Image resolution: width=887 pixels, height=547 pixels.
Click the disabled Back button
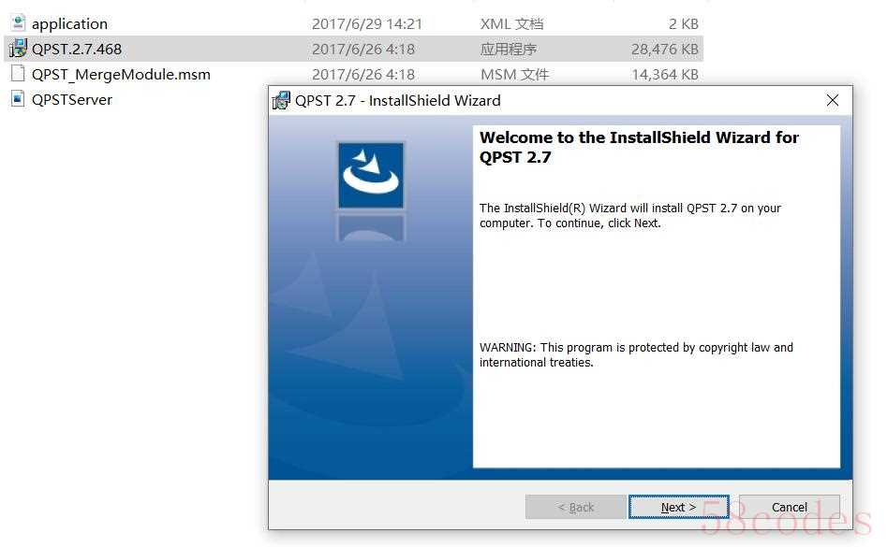(575, 507)
